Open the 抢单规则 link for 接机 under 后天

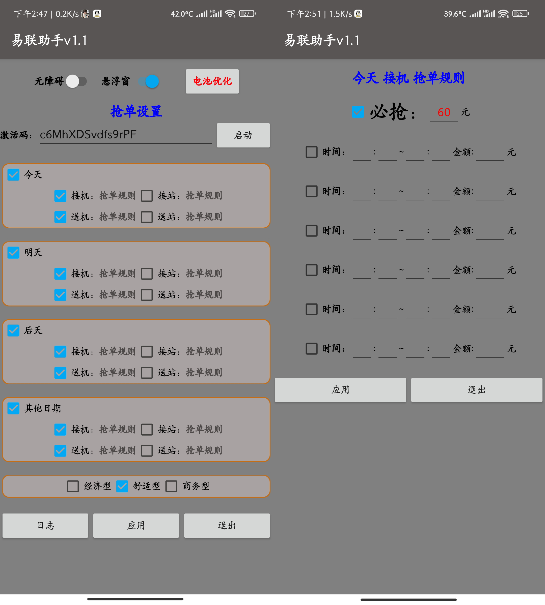coord(117,352)
